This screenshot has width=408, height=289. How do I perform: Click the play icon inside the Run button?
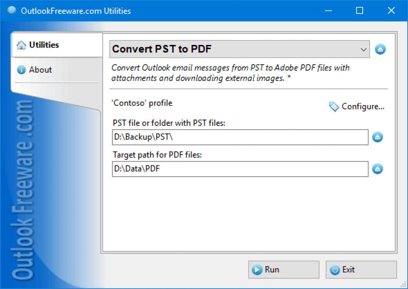(257, 269)
